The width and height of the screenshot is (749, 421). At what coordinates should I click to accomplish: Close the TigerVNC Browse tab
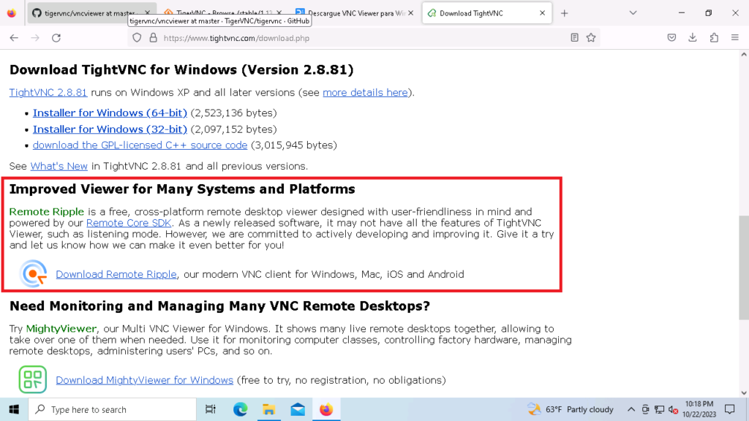tap(279, 13)
